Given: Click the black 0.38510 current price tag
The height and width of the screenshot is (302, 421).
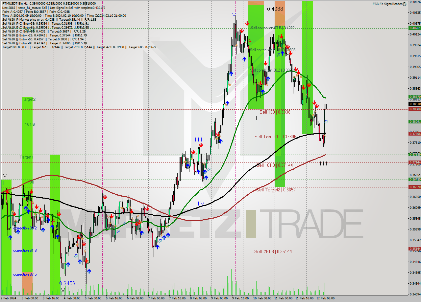Looking at the screenshot, I should (415, 104).
